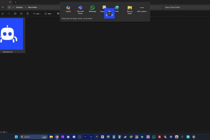This screenshot has width=210, height=140.
Task: Click the botcrawl icon file name
Action: pyautogui.click(x=8, y=52)
